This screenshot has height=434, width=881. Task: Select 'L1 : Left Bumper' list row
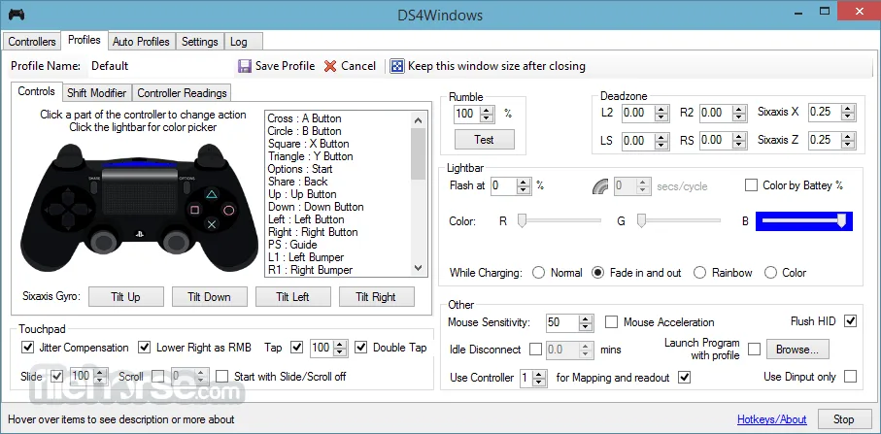coord(339,257)
